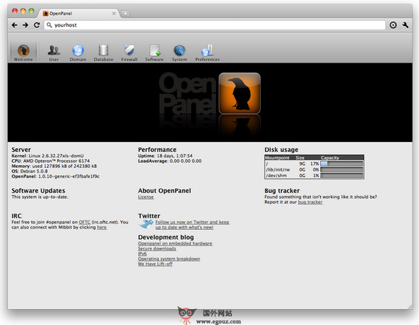Viewport: 419px width, 325px height.
Task: Open the browser wrench settings menu
Action: tap(405, 25)
